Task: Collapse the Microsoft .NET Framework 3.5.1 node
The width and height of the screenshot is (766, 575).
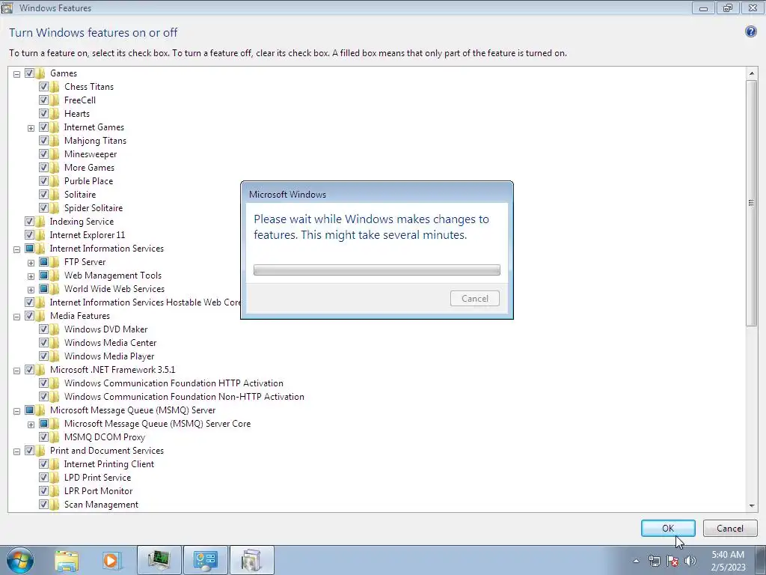Action: [16, 371]
